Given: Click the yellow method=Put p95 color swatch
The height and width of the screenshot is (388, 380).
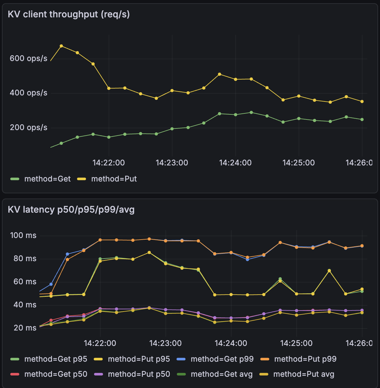Looking at the screenshot, I should click(x=98, y=359).
